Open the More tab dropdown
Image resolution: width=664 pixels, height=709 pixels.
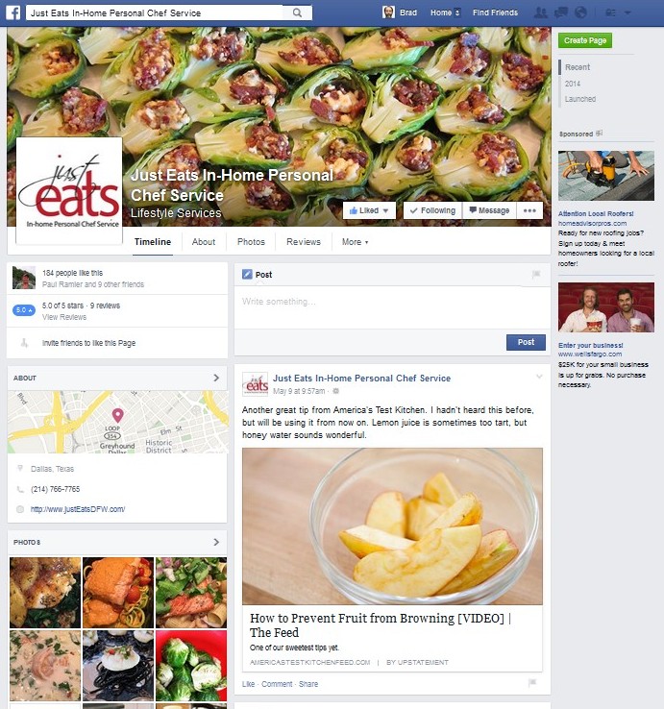coord(356,242)
